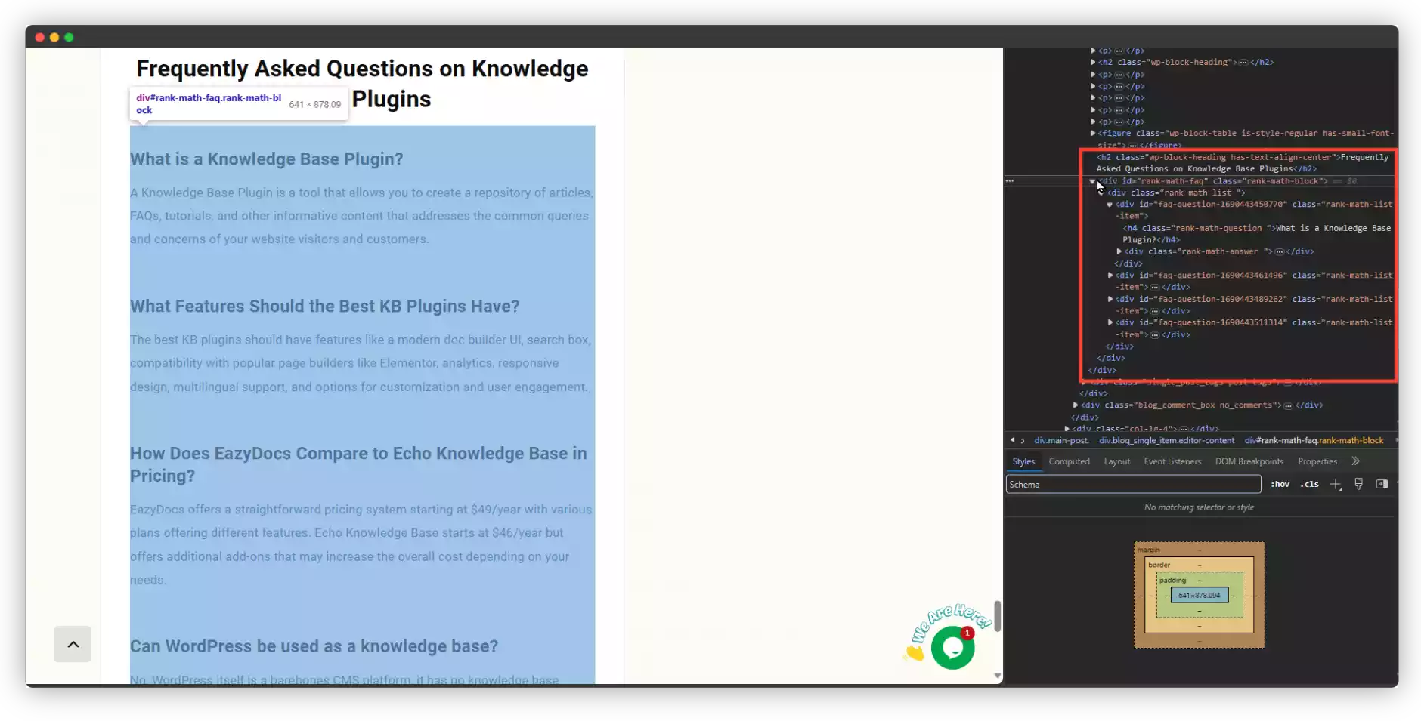The image size is (1421, 721).
Task: Click the box model border region
Action: click(x=1199, y=564)
